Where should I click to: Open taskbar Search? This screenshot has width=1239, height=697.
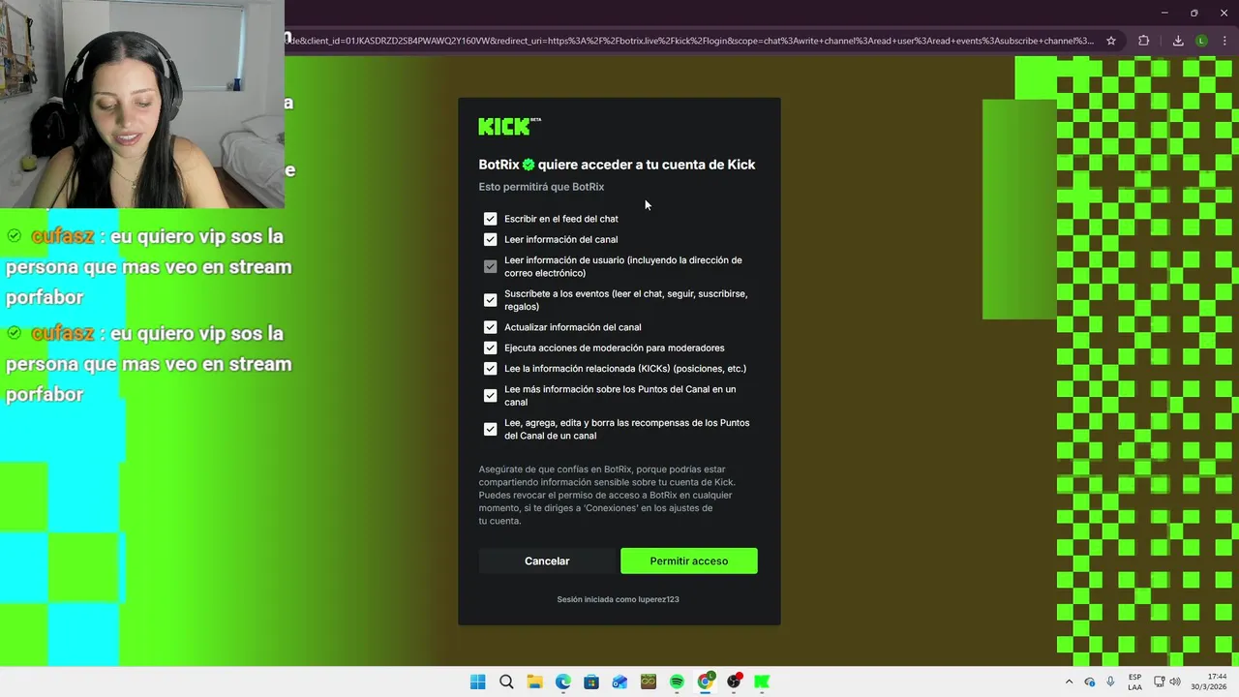506,682
